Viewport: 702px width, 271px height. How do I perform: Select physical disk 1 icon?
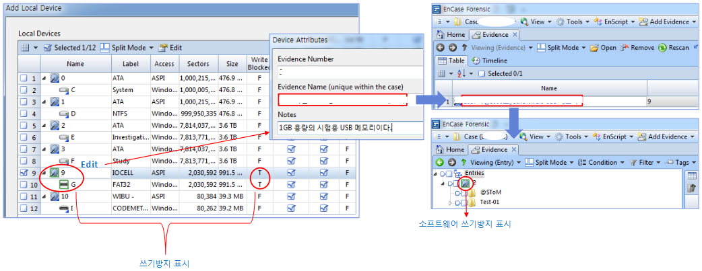click(x=55, y=102)
